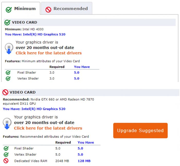Switch to the Minimum tab
Screen dimensions: 180x166
click(x=21, y=8)
